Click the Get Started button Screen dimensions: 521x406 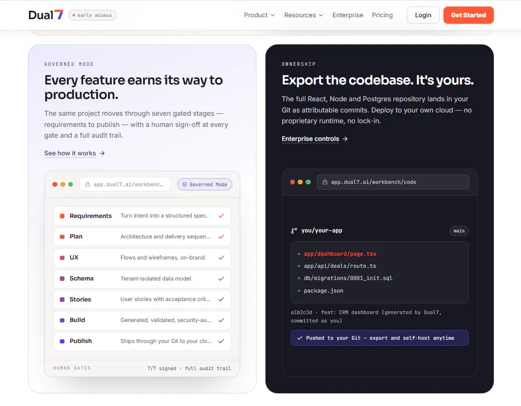click(x=468, y=15)
